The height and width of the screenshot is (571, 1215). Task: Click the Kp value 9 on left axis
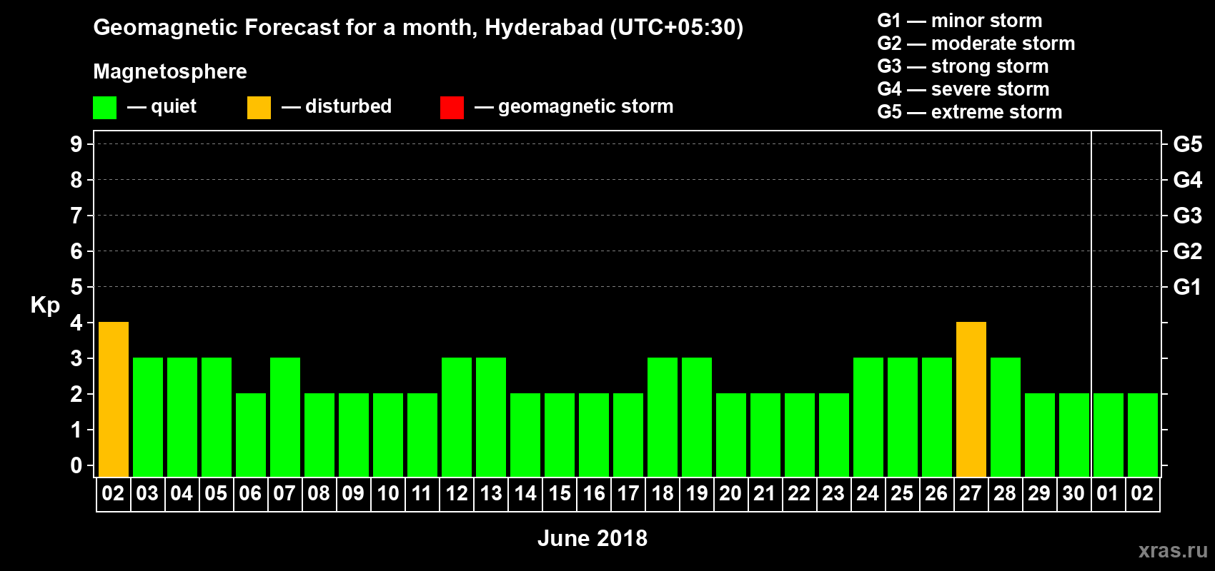pos(76,144)
